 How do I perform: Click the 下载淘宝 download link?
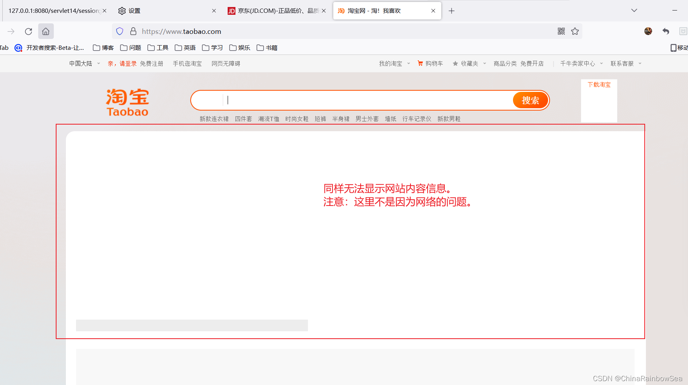pyautogui.click(x=599, y=84)
